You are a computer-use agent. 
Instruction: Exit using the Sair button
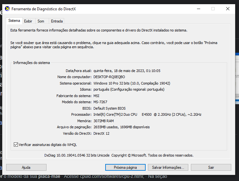[211, 167]
